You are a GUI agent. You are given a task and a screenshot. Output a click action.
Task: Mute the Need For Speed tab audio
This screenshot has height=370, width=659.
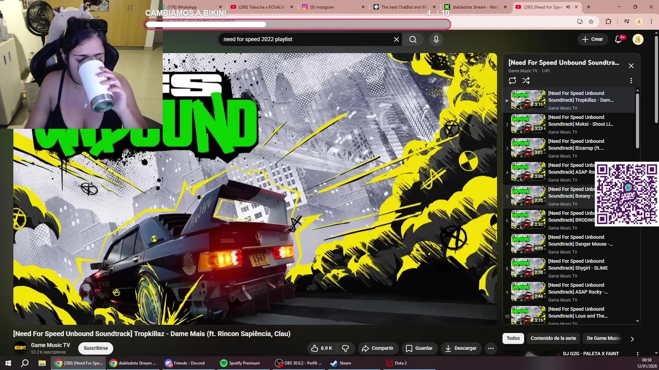(x=568, y=7)
